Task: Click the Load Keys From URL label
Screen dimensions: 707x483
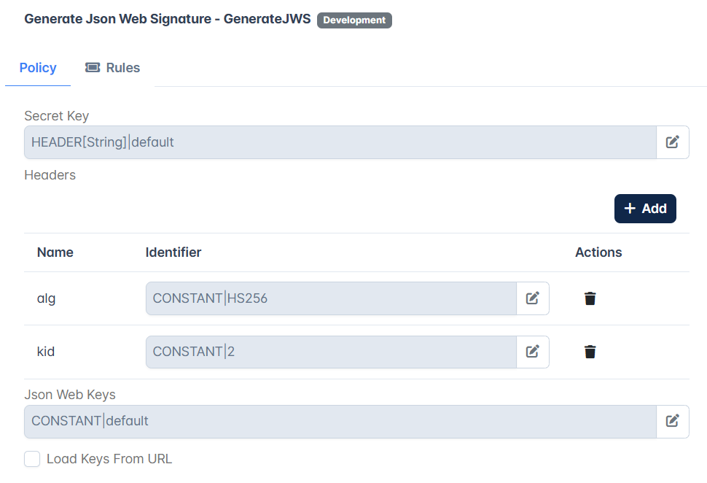Action: click(109, 459)
